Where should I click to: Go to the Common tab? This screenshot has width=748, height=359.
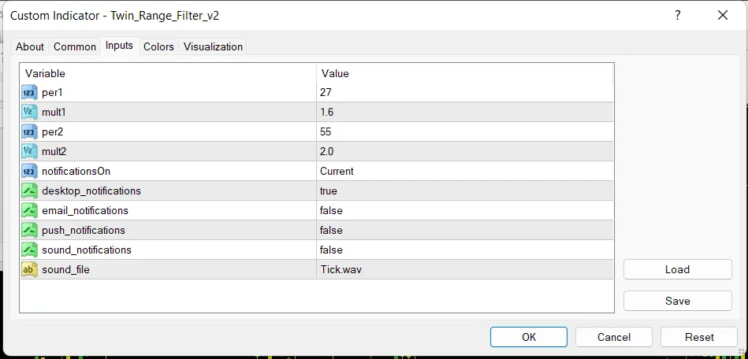(74, 46)
